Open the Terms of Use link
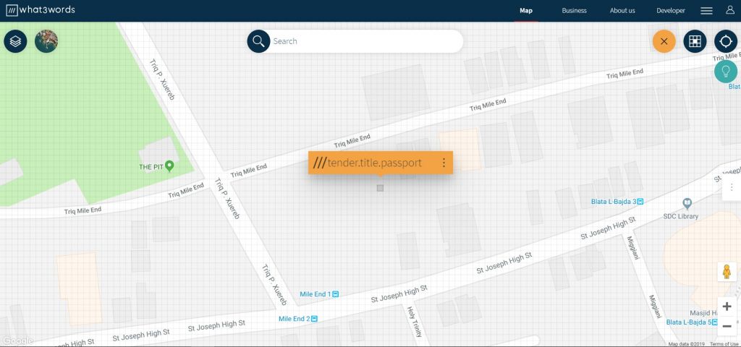The image size is (741, 347). 724,344
